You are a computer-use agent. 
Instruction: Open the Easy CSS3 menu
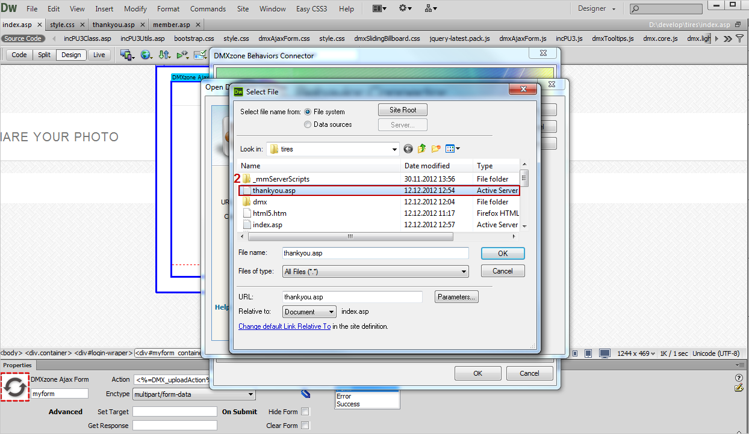(x=312, y=9)
